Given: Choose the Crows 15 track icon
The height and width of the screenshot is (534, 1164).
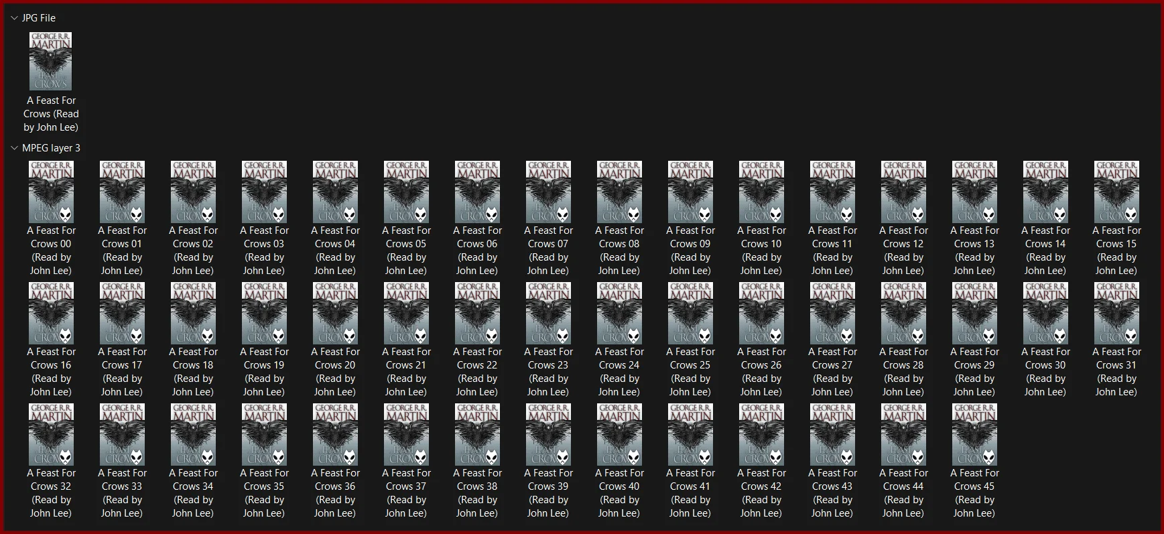Looking at the screenshot, I should click(1116, 192).
